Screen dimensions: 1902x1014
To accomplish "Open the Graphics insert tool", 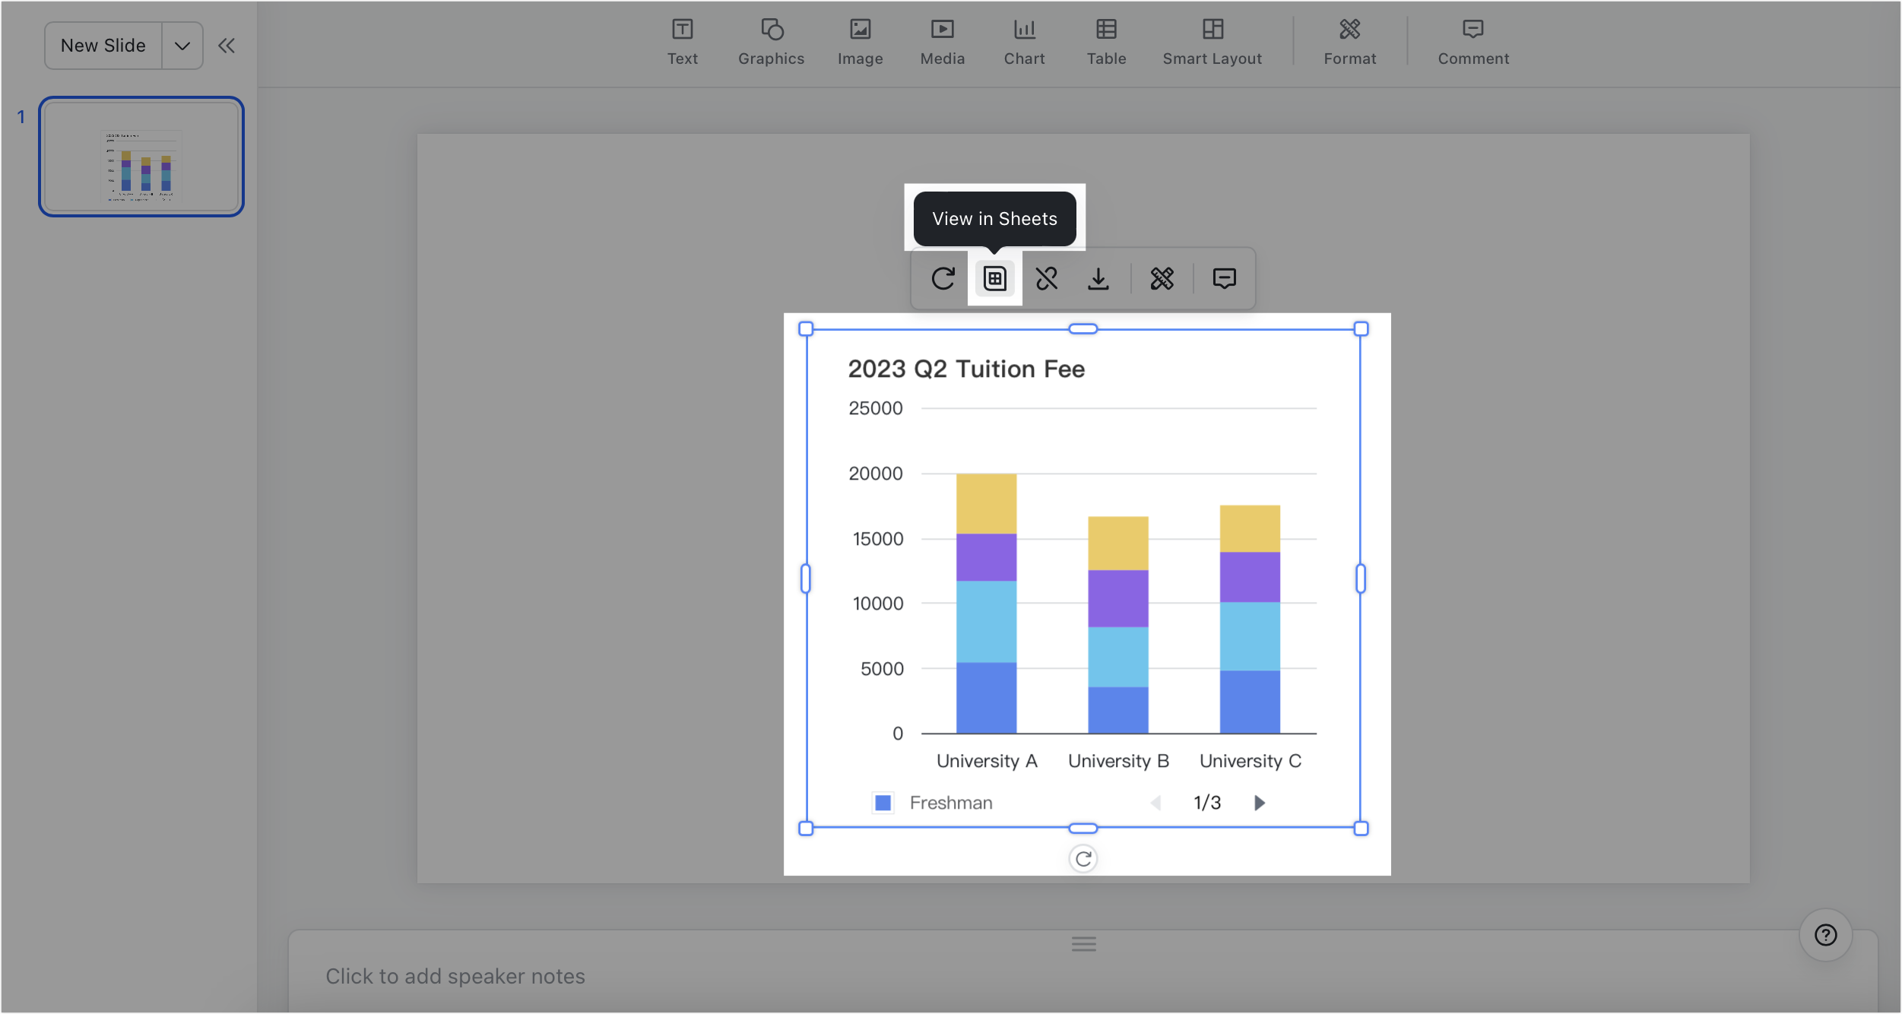I will [771, 42].
